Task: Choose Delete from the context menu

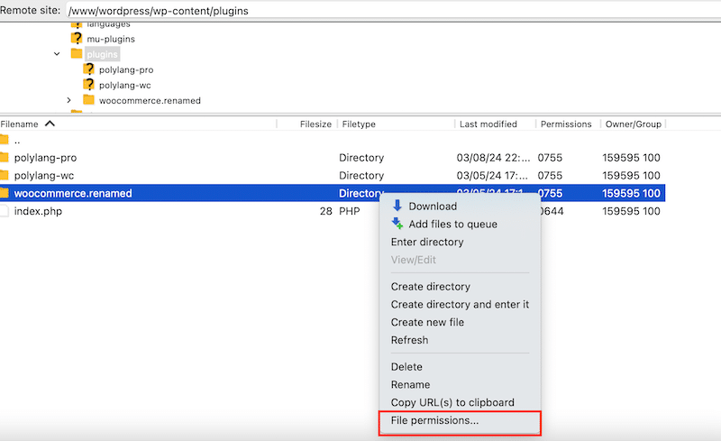Action: (x=406, y=367)
